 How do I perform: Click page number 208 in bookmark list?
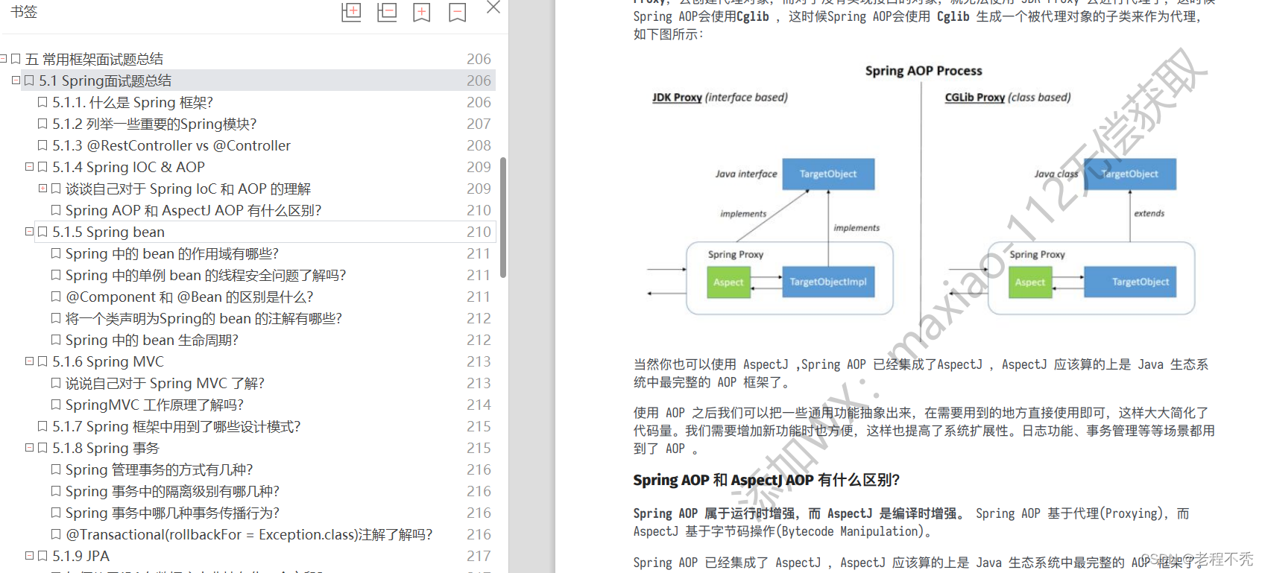[x=479, y=145]
